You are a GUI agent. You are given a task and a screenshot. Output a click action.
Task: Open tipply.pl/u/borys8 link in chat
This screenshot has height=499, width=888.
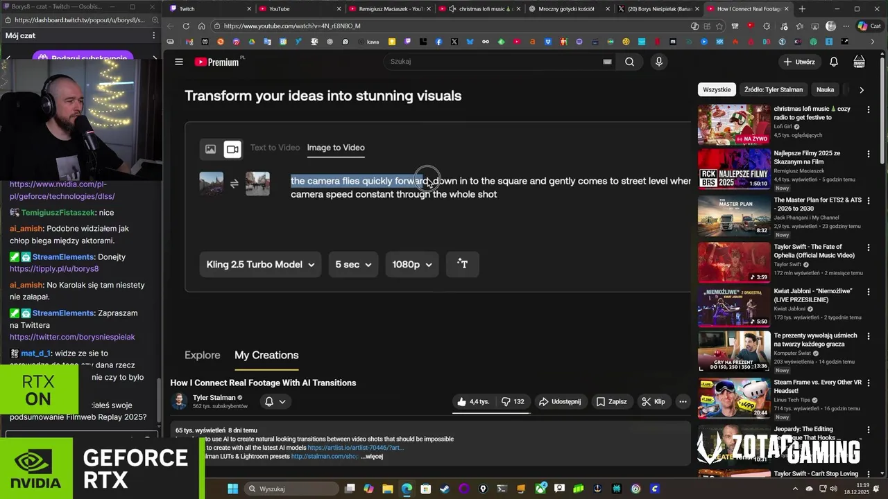(x=54, y=269)
